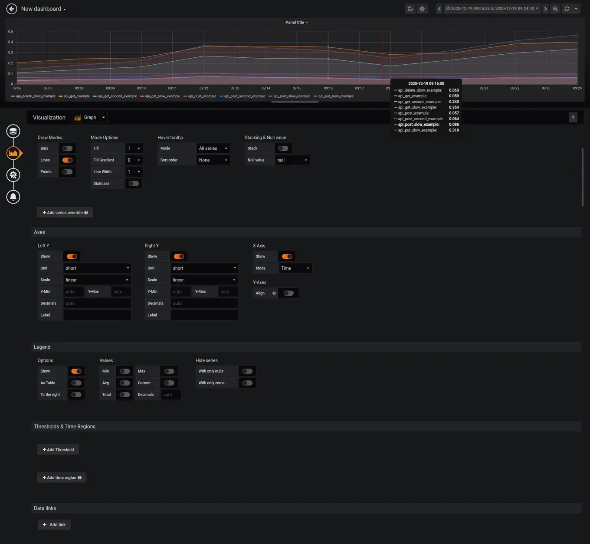Image resolution: width=590 pixels, height=544 pixels.
Task: Toggle Stack under Stacking & Null value
Action: point(283,148)
